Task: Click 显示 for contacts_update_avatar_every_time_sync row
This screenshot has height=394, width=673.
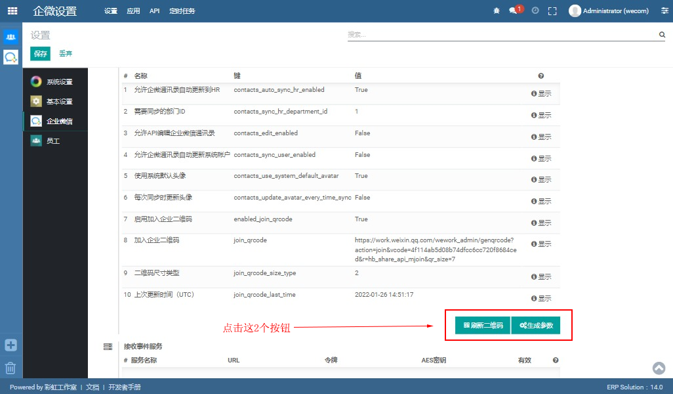Action: coord(541,201)
